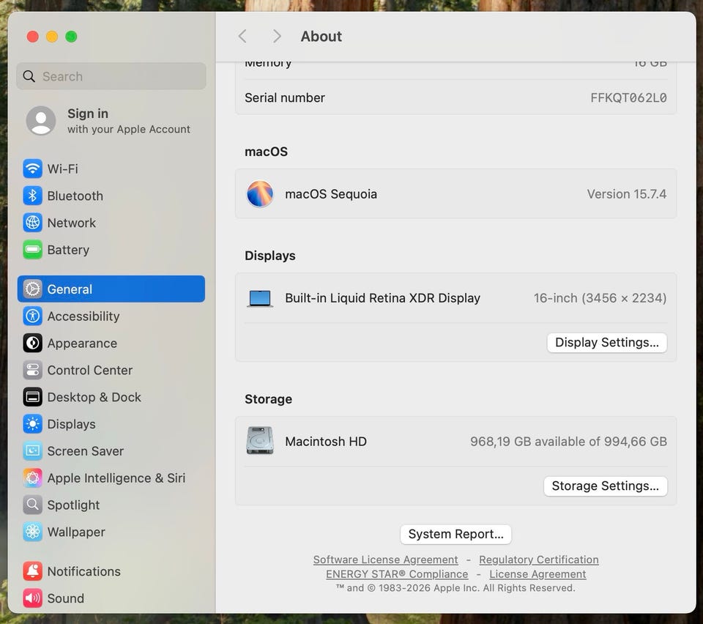Click the Accessibility icon in sidebar
Image resolution: width=703 pixels, height=624 pixels.
pos(32,316)
